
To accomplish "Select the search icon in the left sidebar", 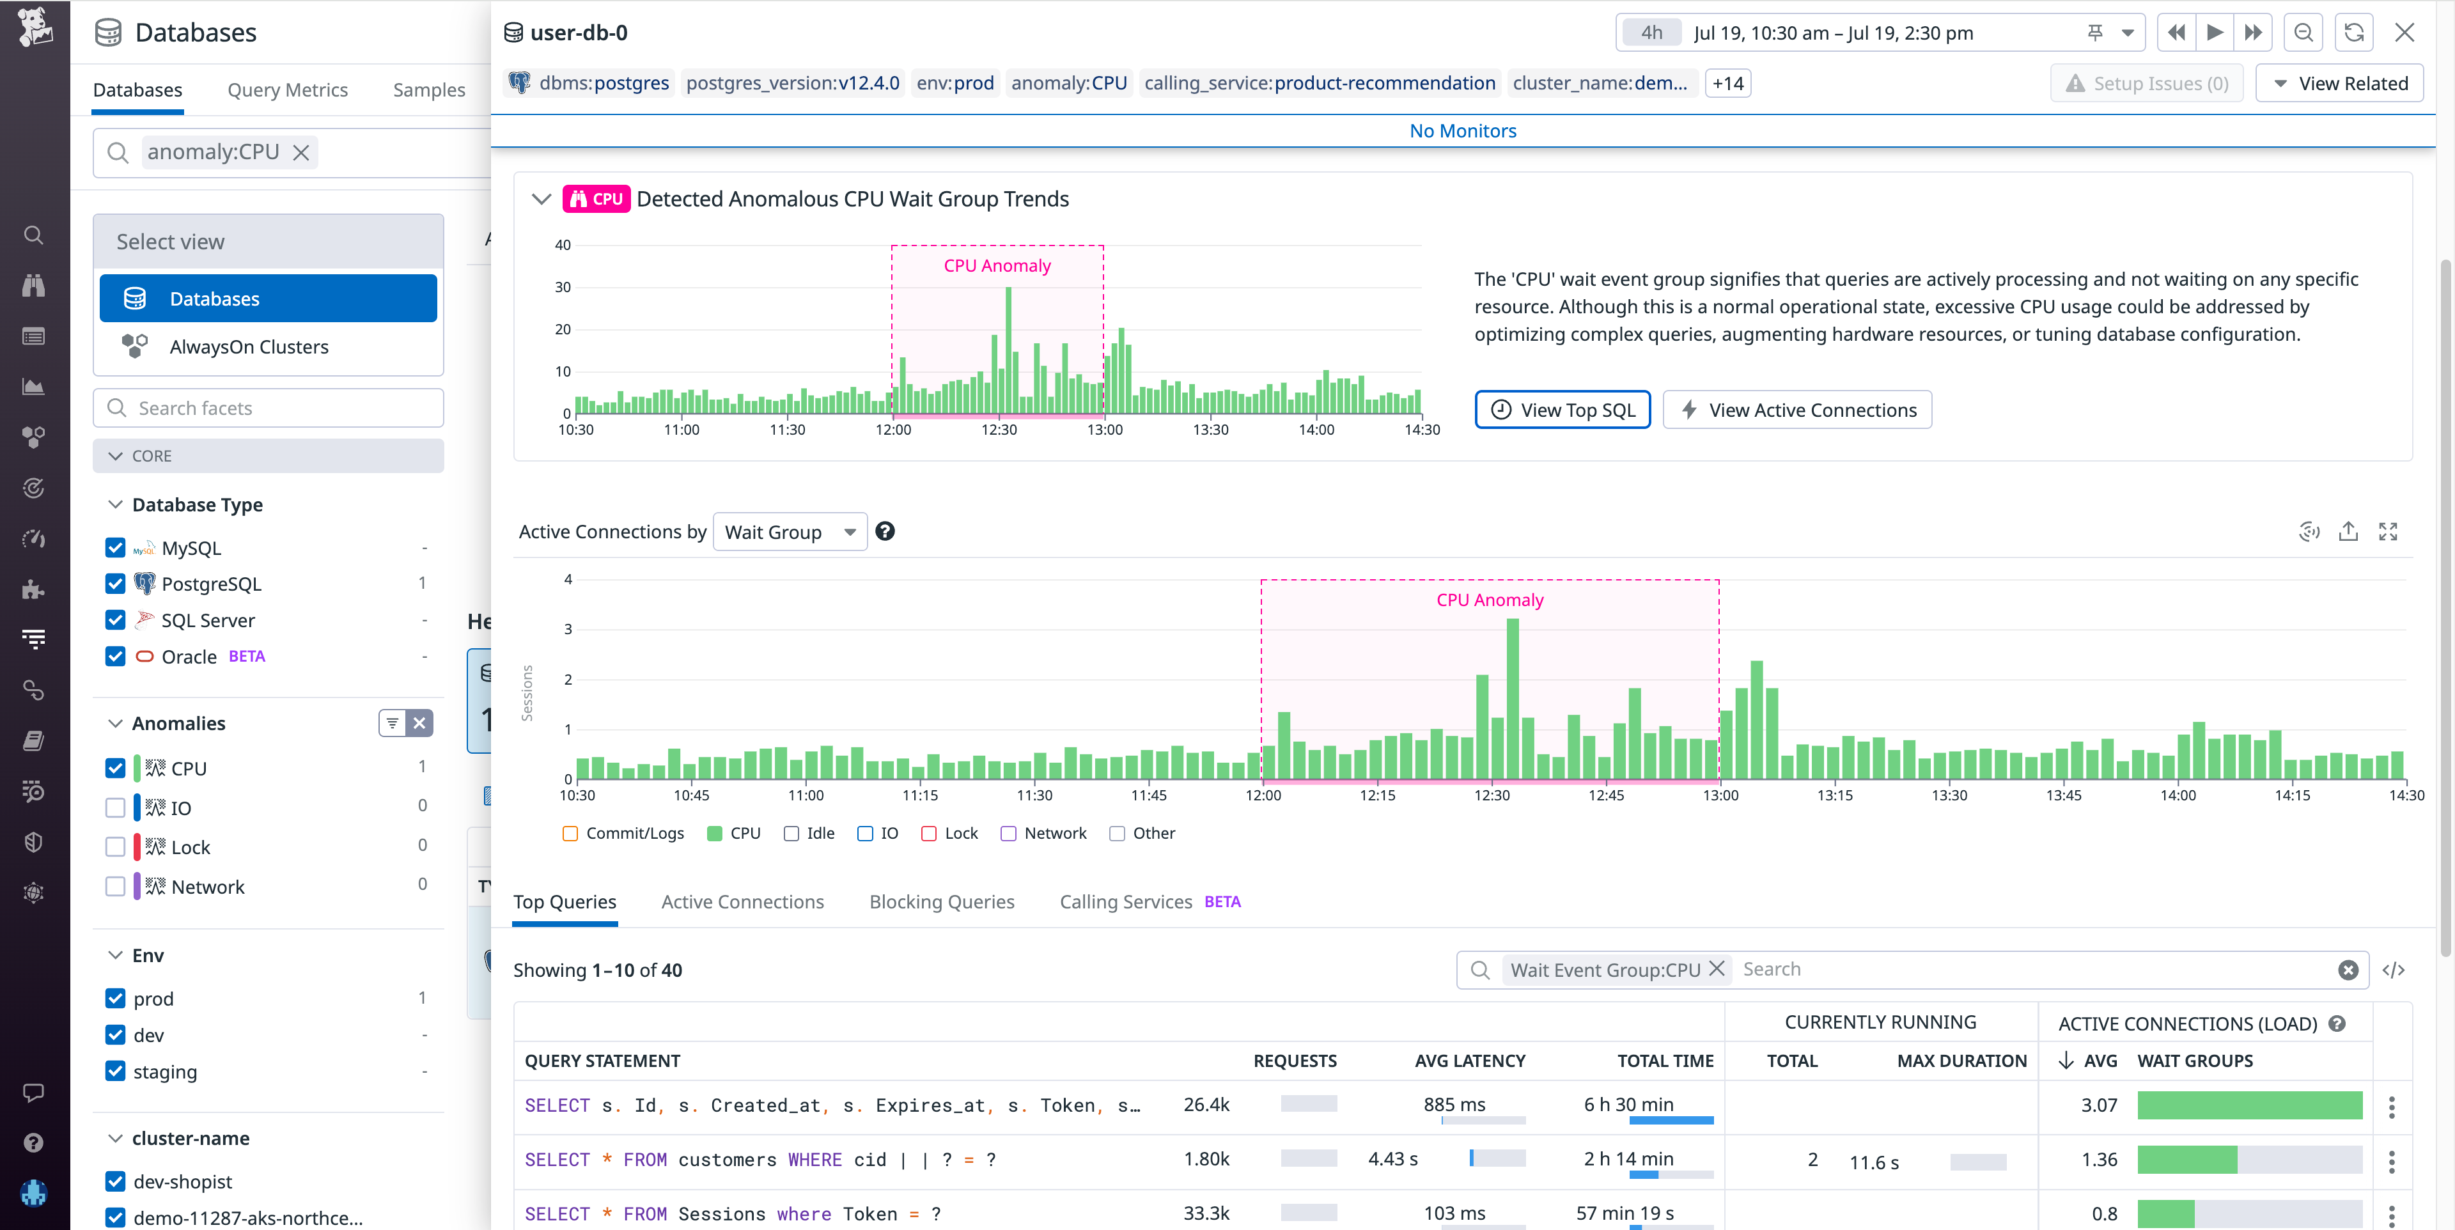I will click(33, 235).
